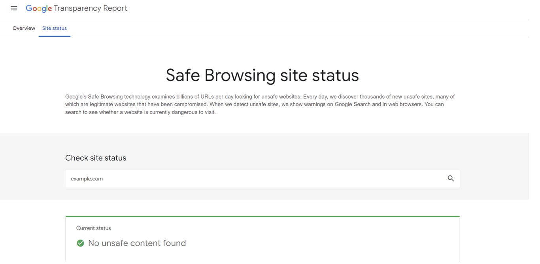Click the 'Check site status' section title
540x264 pixels.
[x=96, y=158]
